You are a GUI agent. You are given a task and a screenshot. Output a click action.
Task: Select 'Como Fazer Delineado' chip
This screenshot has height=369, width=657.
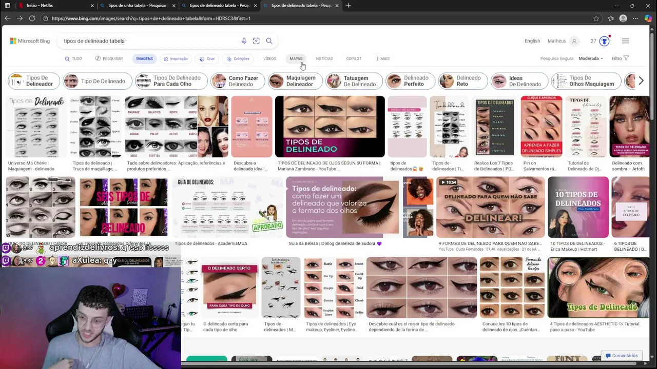coord(237,81)
